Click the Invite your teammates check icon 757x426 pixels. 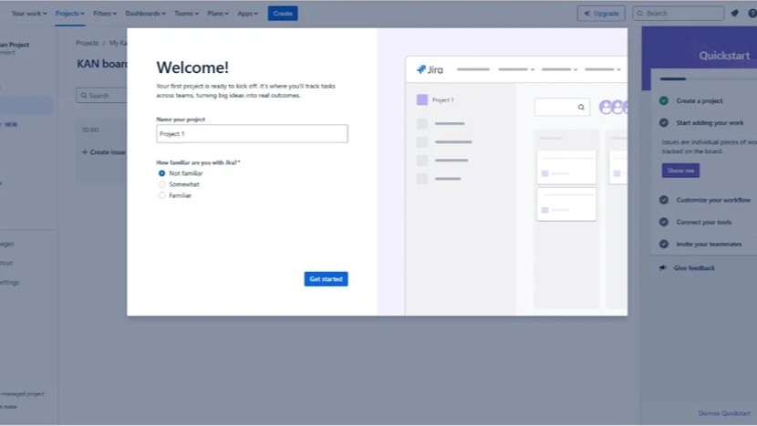coord(664,244)
